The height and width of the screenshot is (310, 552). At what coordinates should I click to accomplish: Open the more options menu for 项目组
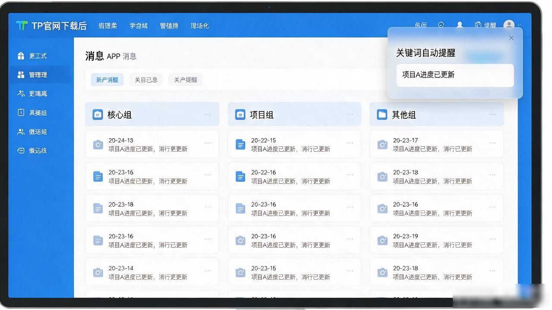pyautogui.click(x=350, y=115)
